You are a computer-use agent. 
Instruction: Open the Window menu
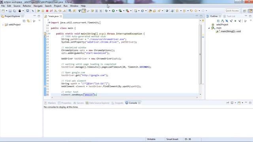(x=74, y=6)
